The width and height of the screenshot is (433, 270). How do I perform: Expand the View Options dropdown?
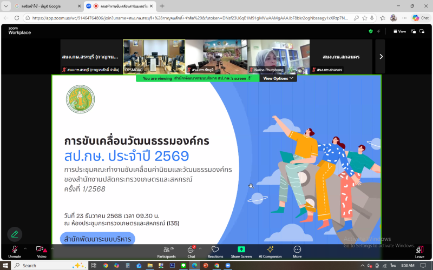[x=278, y=78]
